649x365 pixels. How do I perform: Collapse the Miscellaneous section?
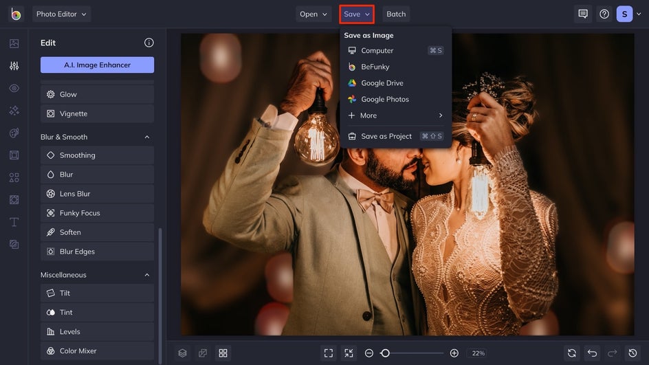coord(146,275)
